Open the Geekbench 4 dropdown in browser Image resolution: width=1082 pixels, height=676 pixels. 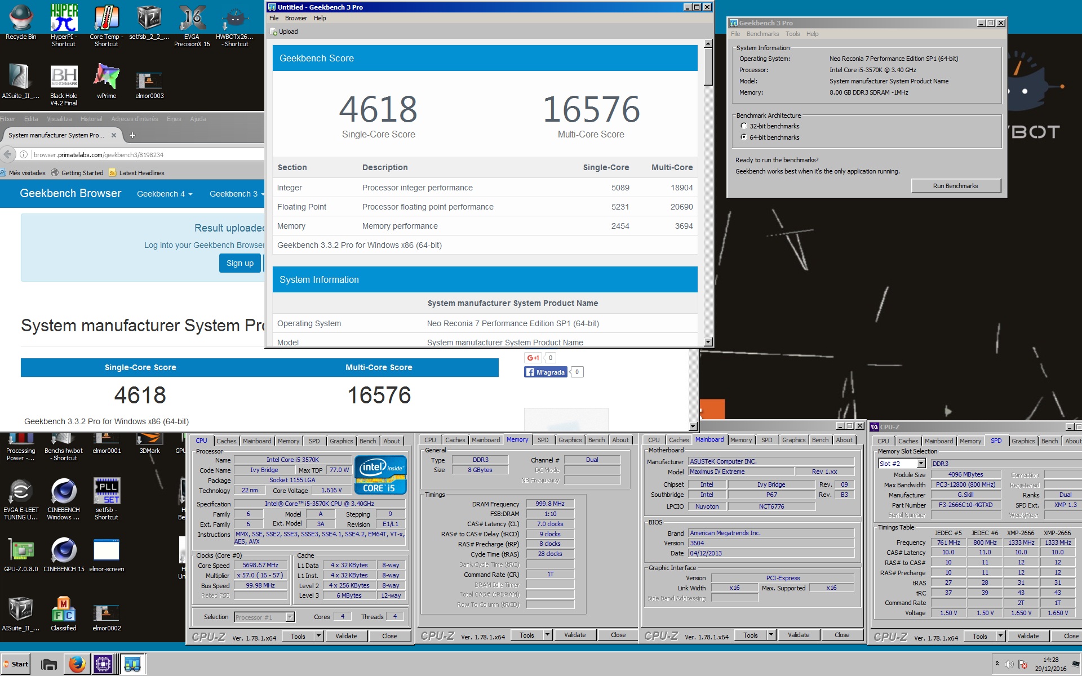coord(165,194)
